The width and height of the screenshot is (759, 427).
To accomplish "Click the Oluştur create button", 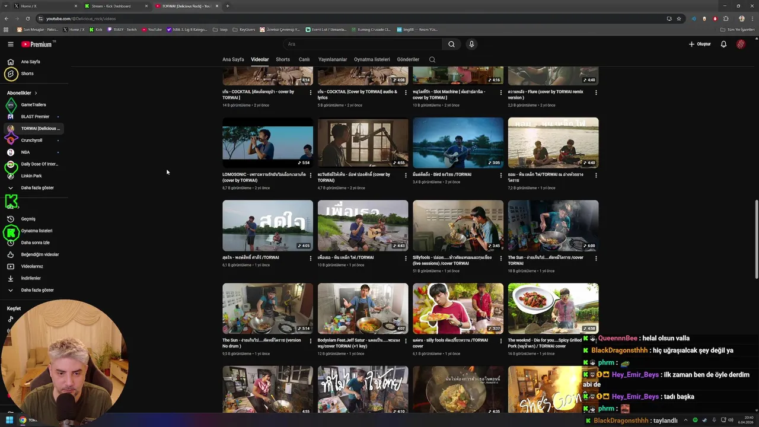I will [x=700, y=44].
